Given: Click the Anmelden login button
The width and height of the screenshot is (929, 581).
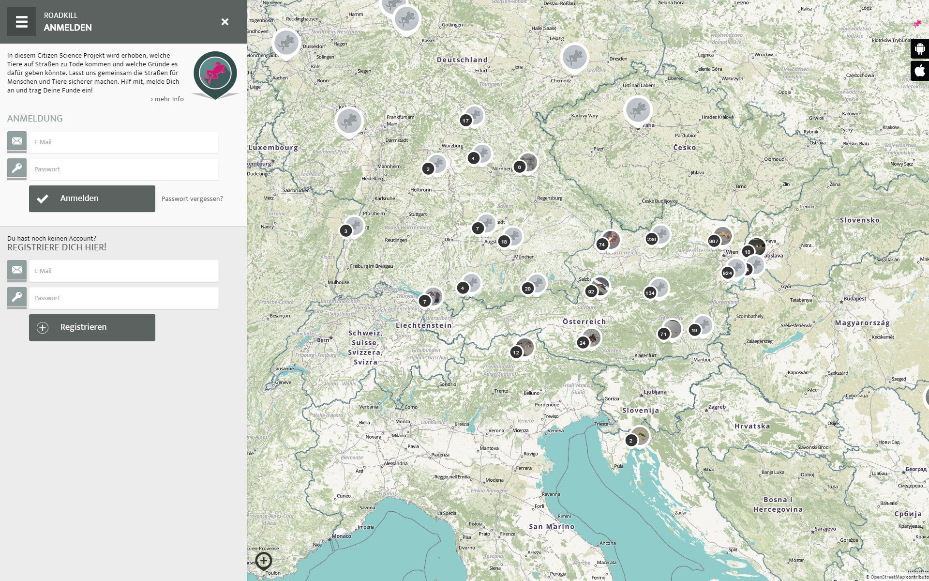Looking at the screenshot, I should click(x=92, y=199).
